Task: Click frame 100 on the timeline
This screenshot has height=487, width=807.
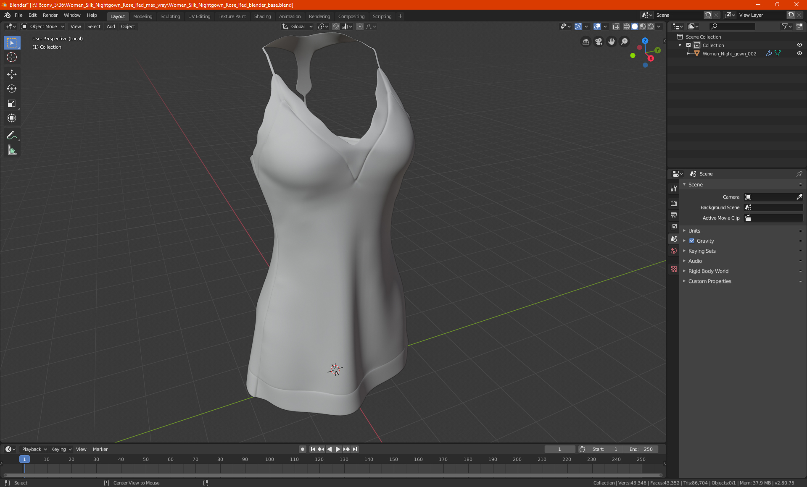Action: (x=269, y=460)
